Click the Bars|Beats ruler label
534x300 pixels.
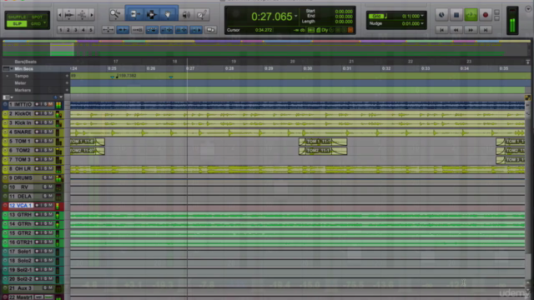click(x=26, y=62)
